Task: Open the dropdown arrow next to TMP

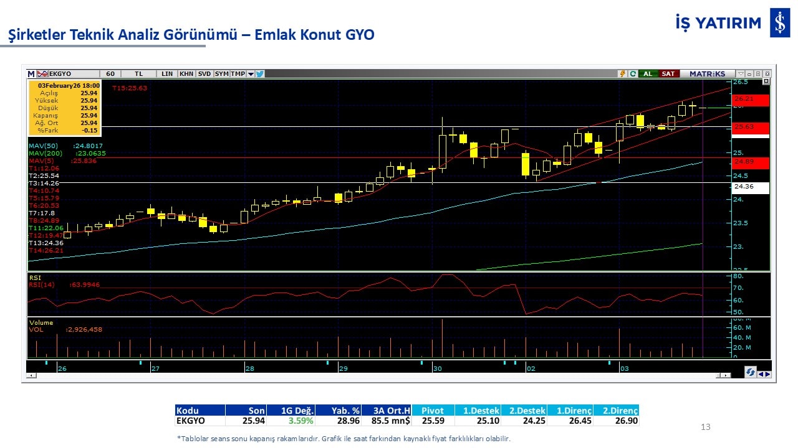Action: [x=251, y=73]
